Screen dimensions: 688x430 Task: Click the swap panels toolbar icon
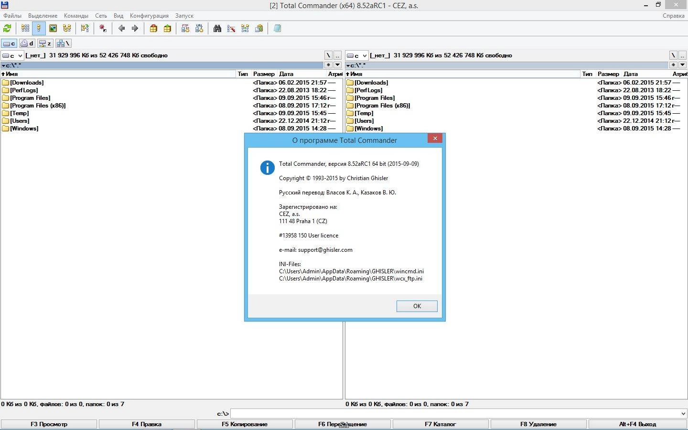pos(85,29)
